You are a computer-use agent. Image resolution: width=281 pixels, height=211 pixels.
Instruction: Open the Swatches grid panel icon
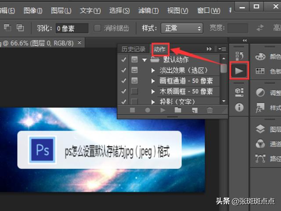260,71
